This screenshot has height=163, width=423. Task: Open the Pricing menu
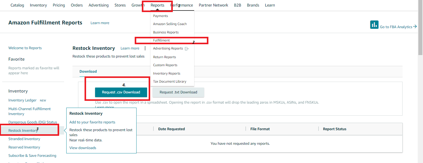(x=59, y=5)
